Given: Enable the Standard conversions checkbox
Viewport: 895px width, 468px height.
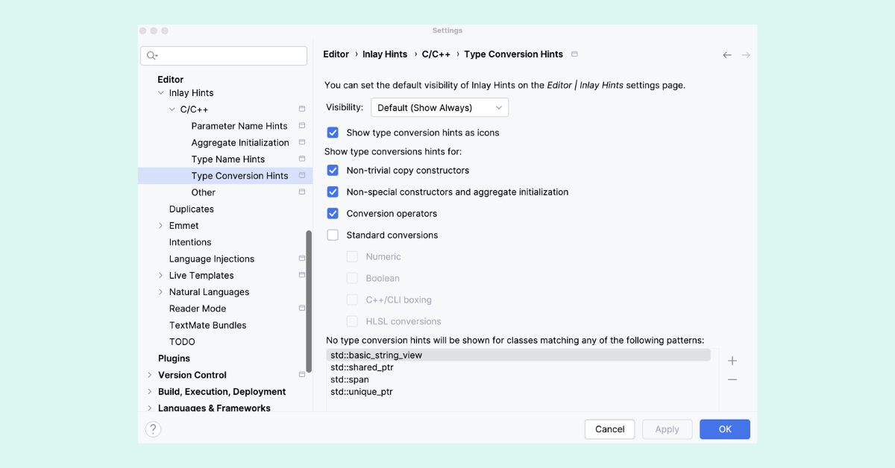Looking at the screenshot, I should (x=332, y=235).
